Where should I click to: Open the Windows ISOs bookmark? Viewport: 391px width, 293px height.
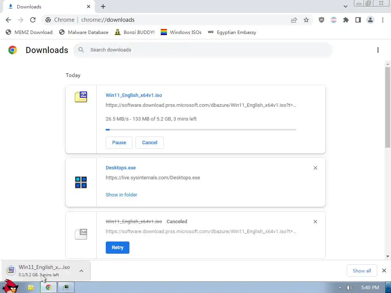[181, 32]
